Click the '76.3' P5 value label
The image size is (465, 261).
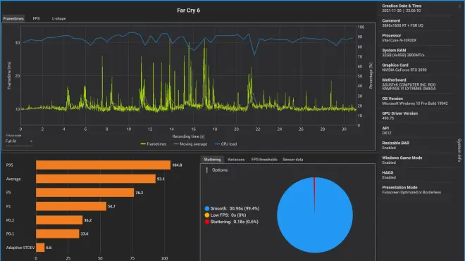(139, 193)
